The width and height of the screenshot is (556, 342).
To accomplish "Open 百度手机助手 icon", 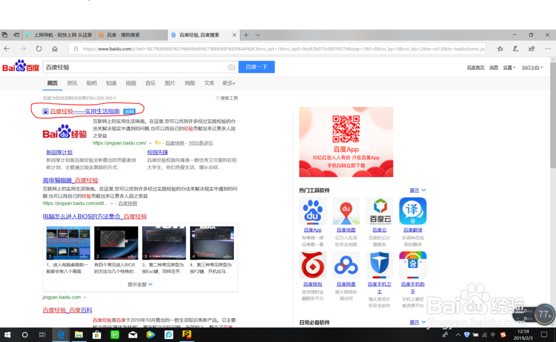I will coord(413,265).
